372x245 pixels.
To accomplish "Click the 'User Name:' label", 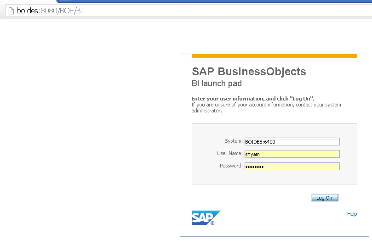I will [x=229, y=154].
